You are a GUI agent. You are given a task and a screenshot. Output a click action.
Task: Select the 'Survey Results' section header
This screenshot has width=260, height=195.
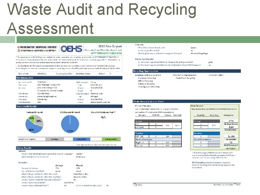coord(69,148)
